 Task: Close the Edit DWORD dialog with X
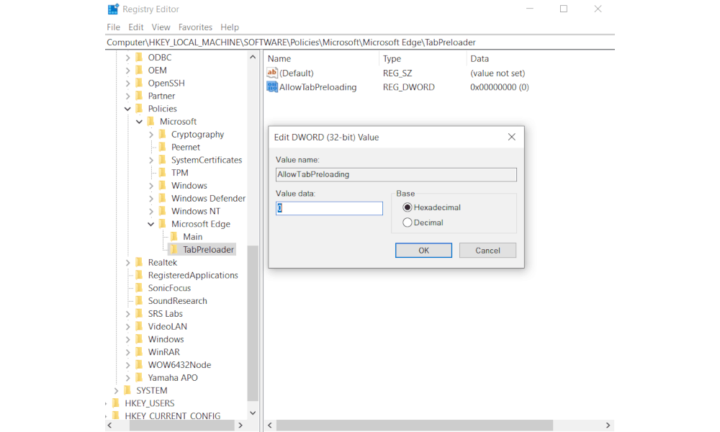pyautogui.click(x=511, y=137)
